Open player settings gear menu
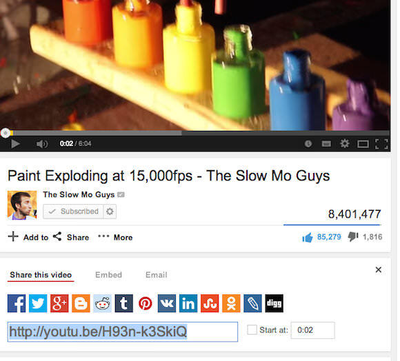Image resolution: width=400 pixels, height=361 pixels. (345, 144)
